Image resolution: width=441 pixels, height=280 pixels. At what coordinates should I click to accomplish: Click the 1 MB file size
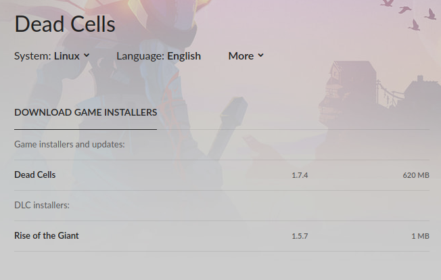pyautogui.click(x=421, y=236)
